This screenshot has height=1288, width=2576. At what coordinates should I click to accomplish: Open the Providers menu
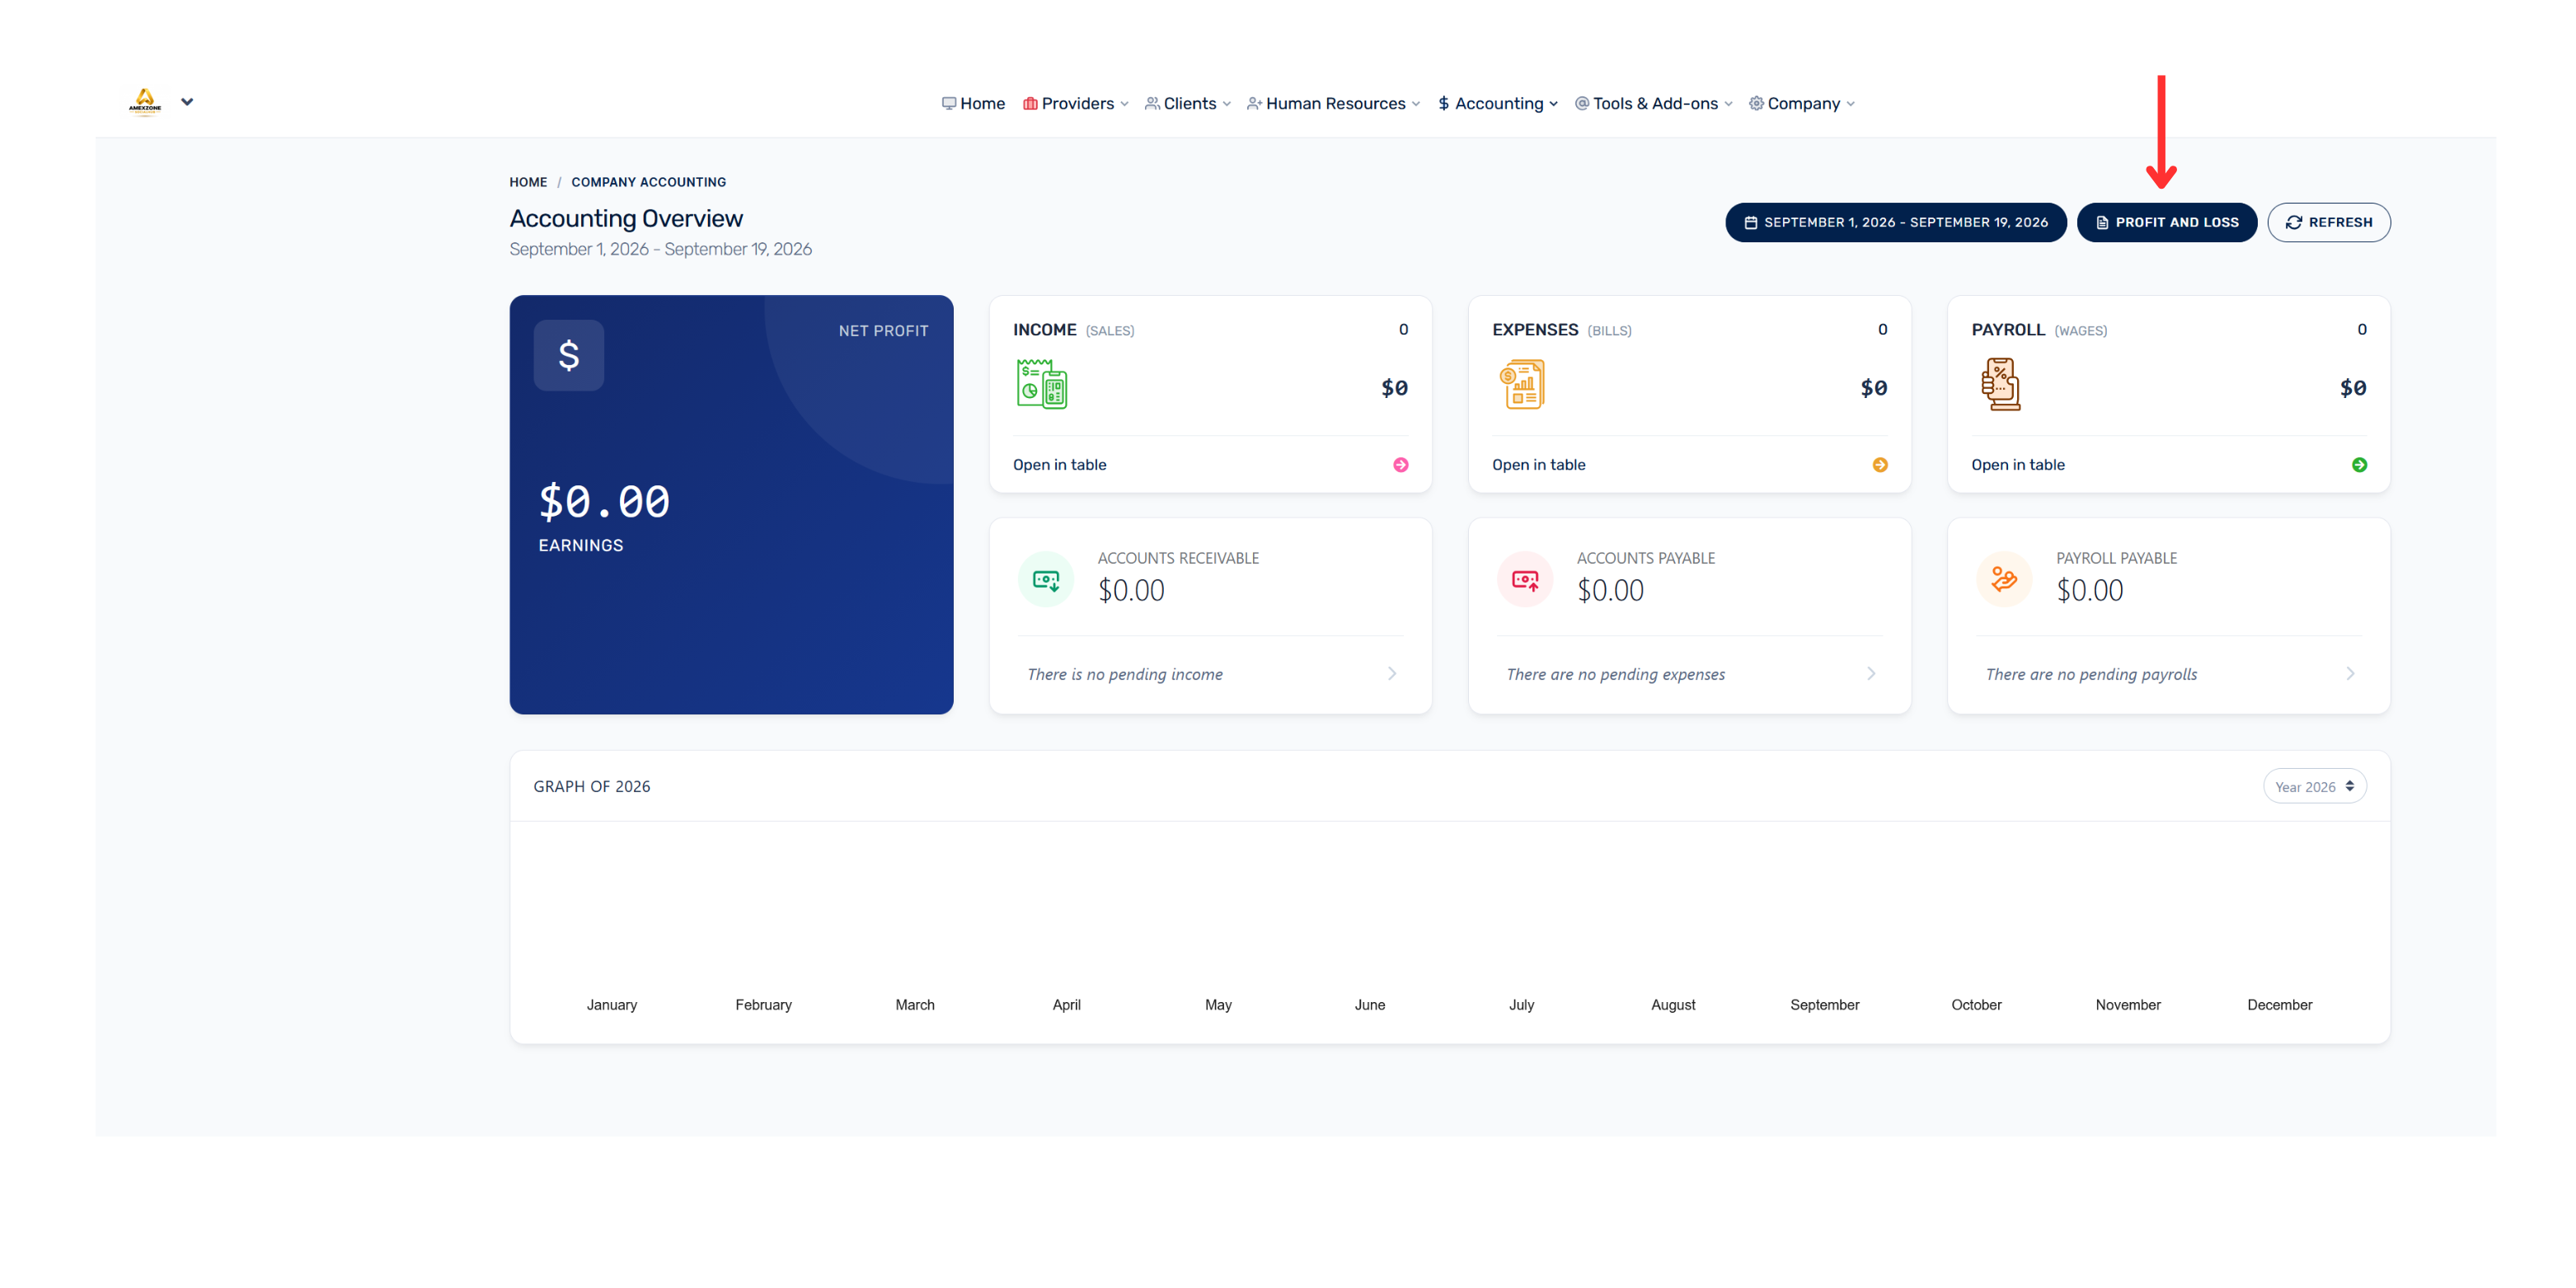(1076, 103)
